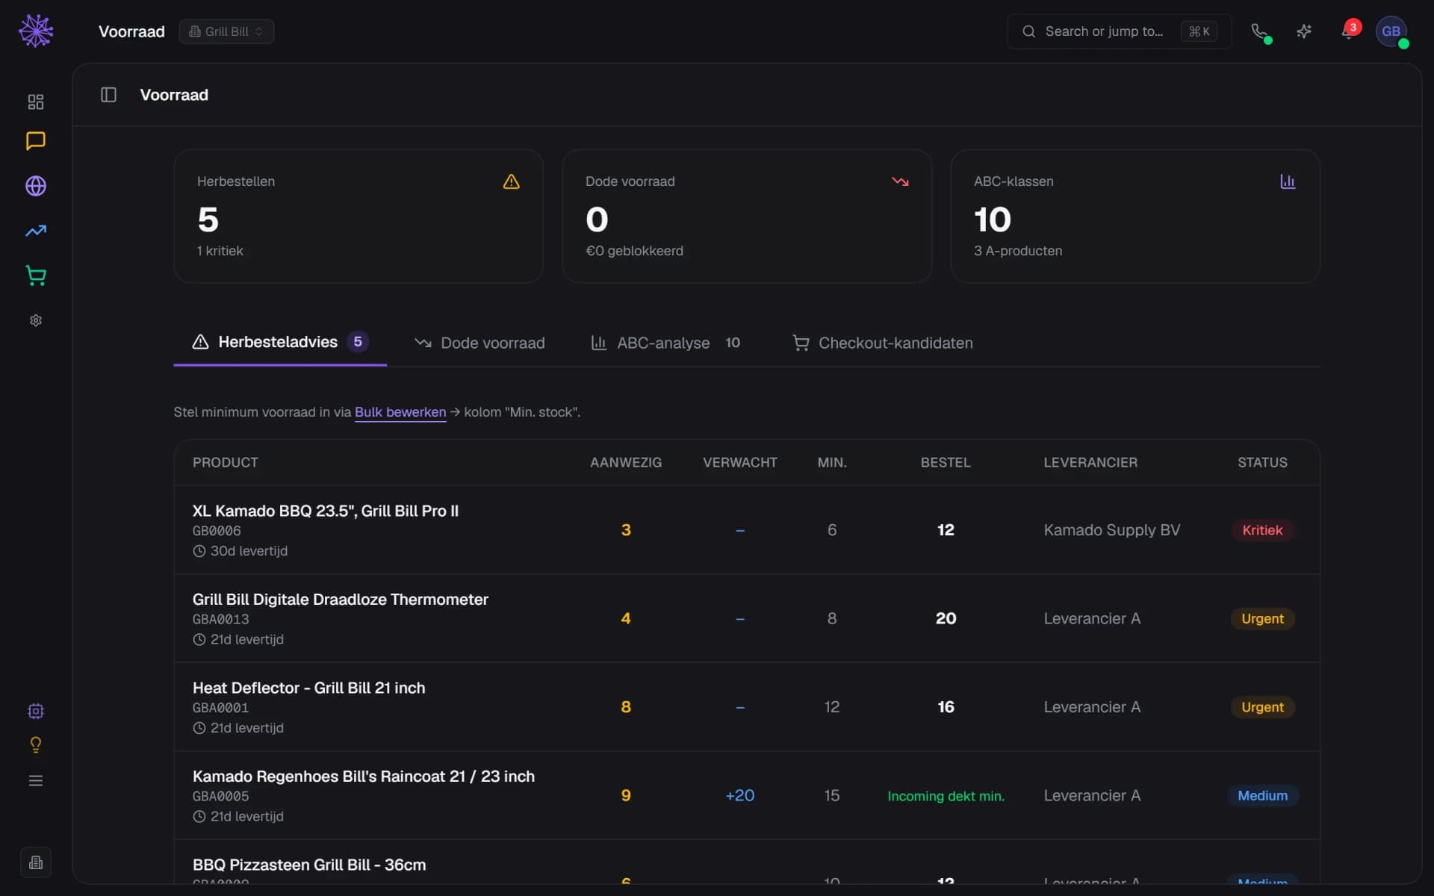This screenshot has height=896, width=1434.
Task: Click the sparkle AI assistant icon
Action: [1304, 31]
